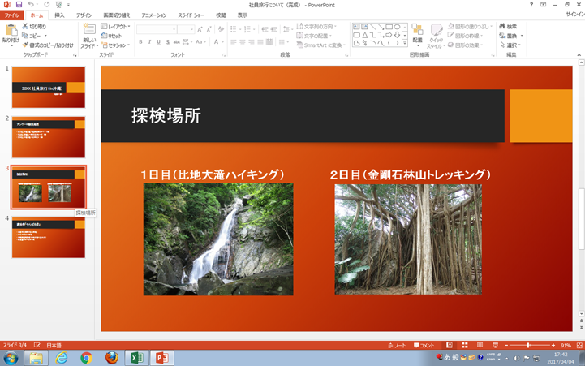Collapse the ribbon with the chevron

tap(579, 55)
